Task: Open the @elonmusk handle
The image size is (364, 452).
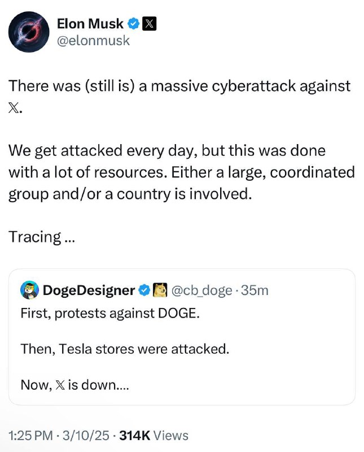Action: coord(93,40)
